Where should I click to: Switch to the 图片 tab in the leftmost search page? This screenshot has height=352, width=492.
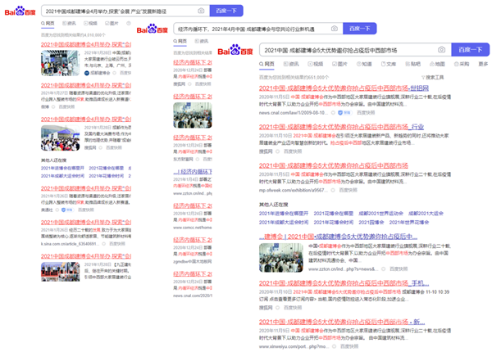click(x=112, y=23)
